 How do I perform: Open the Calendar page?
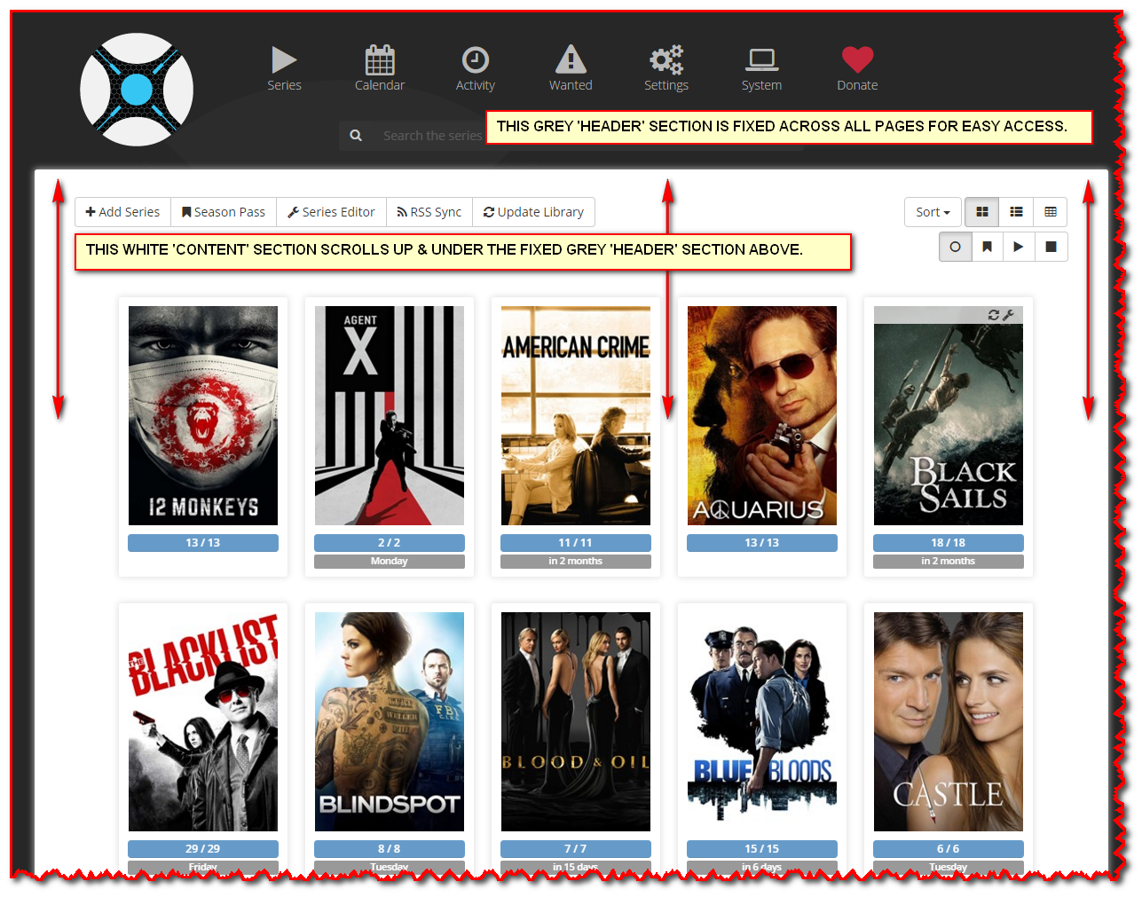click(x=380, y=68)
